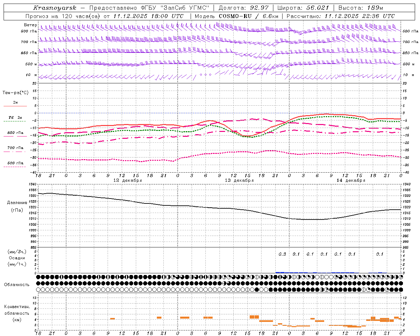Click the 0.3 precipitation value

pos(282,254)
